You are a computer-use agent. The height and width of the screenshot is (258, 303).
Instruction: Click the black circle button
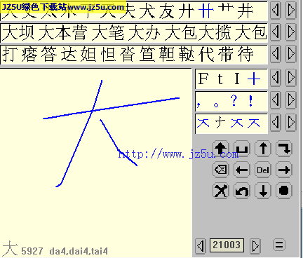coord(284,191)
